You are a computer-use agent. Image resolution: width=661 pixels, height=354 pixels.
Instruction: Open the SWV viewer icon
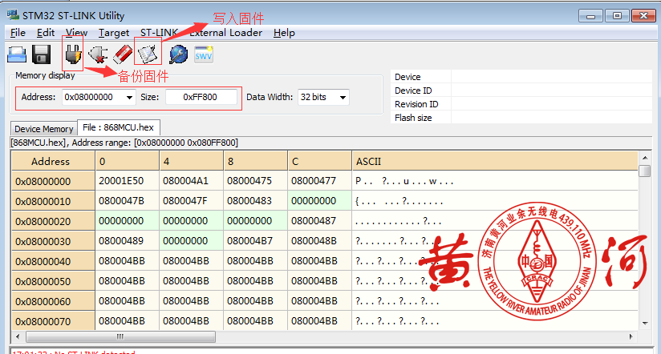204,54
